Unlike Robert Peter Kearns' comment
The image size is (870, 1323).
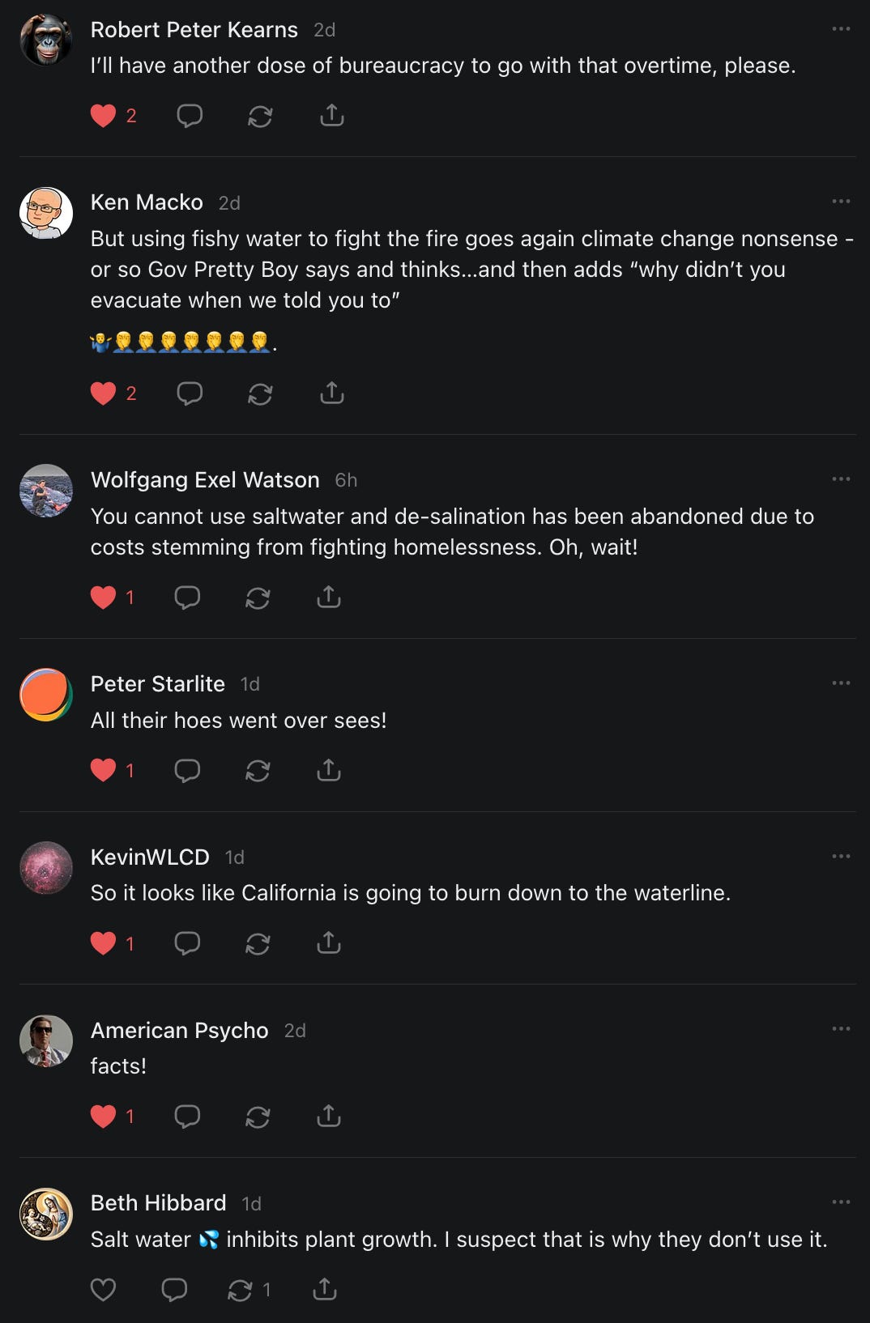tap(103, 116)
